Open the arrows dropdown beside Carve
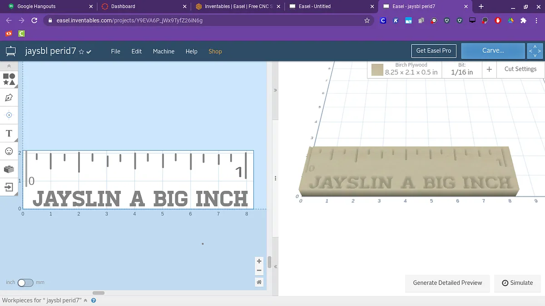This screenshot has height=306, width=545. 535,51
